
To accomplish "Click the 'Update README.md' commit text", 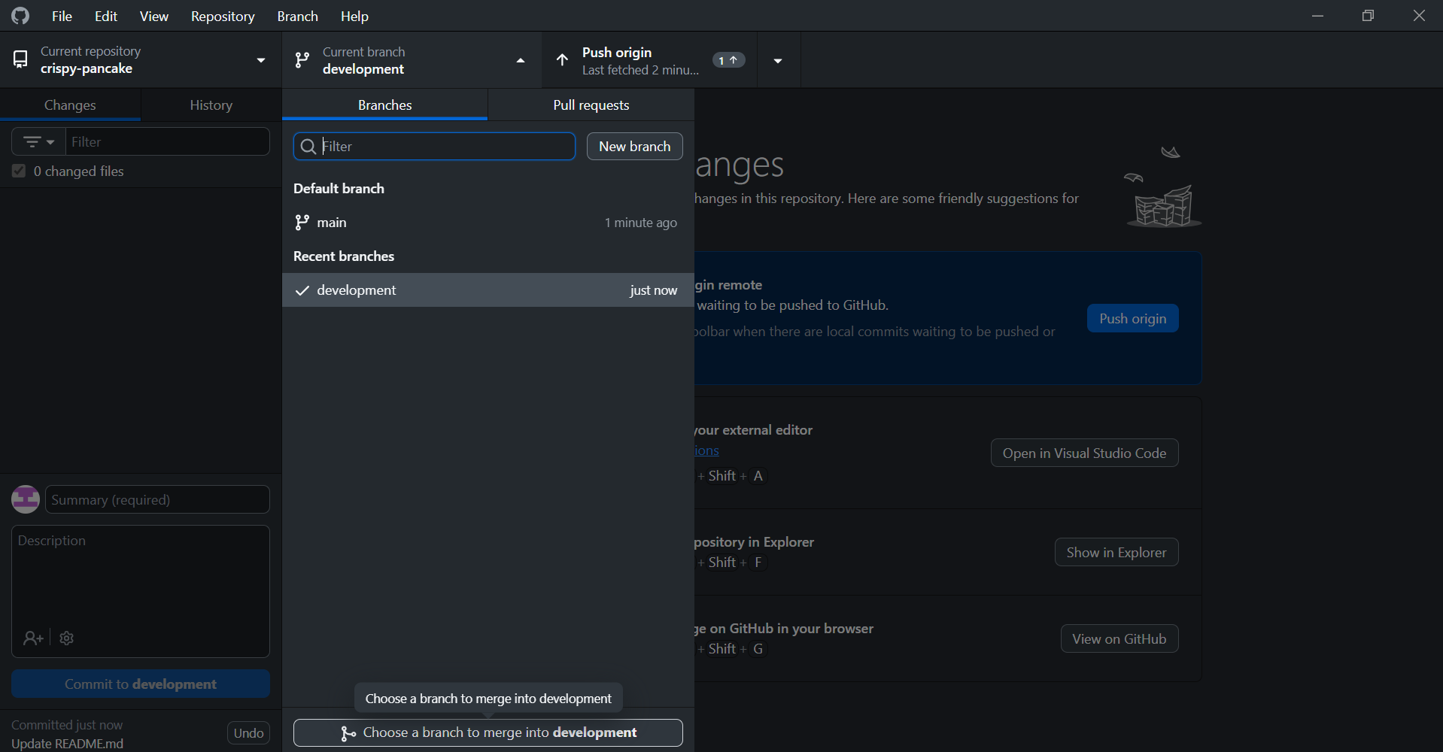I will click(68, 744).
